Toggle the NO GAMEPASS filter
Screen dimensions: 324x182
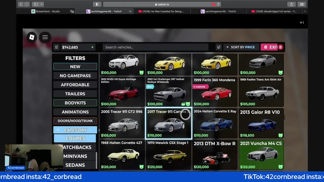[x=75, y=76]
